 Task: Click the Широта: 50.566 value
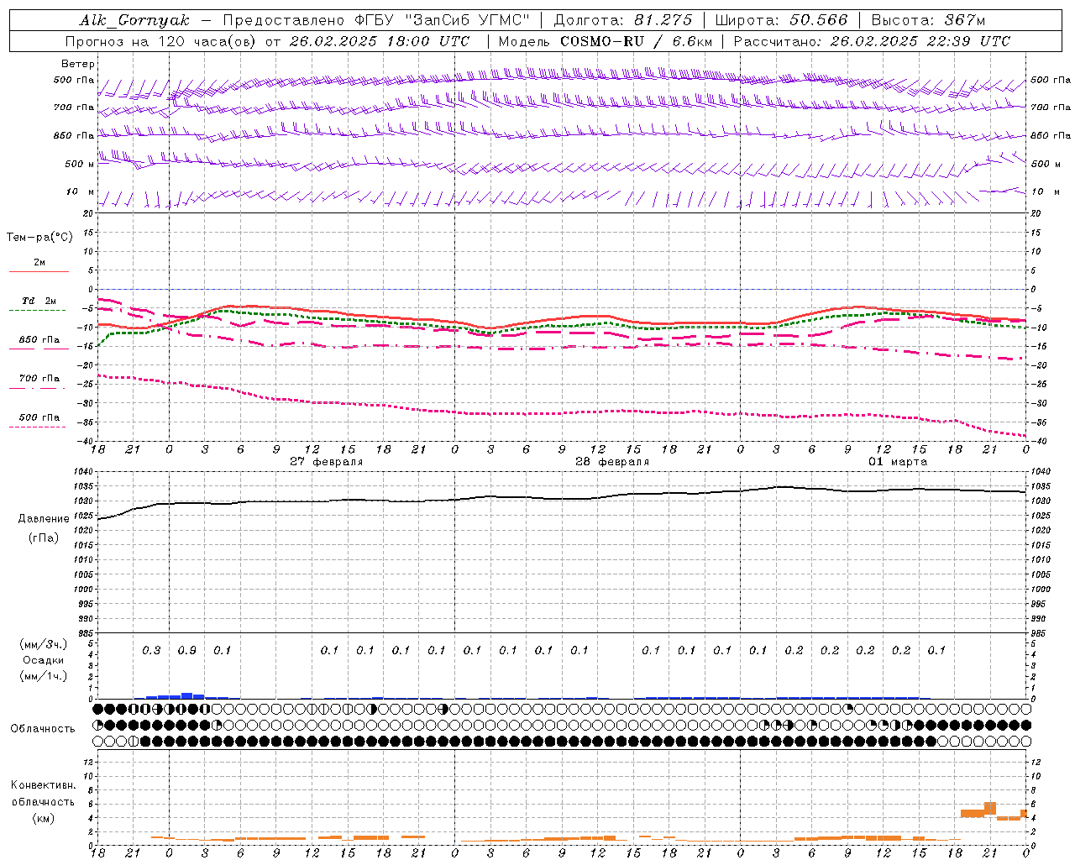781,20
